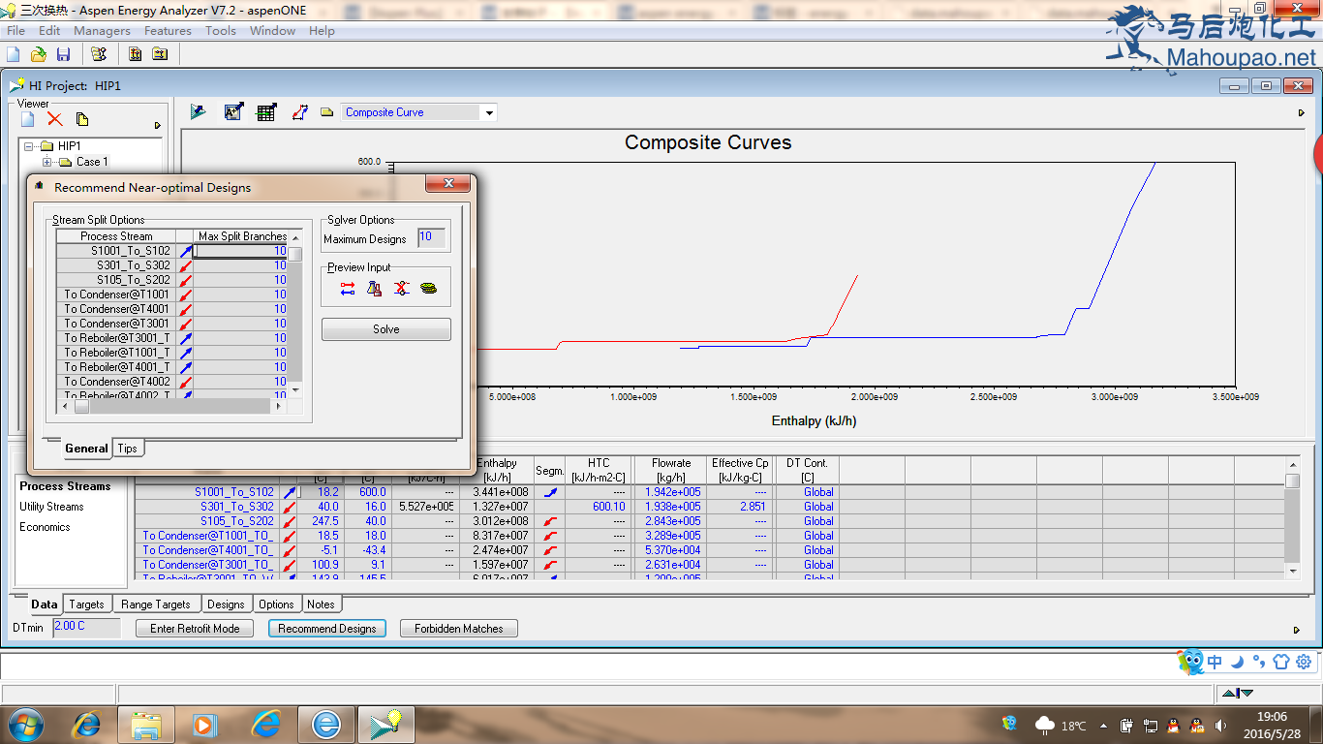Select Utility Streams in the left list
This screenshot has width=1323, height=744.
click(x=51, y=507)
